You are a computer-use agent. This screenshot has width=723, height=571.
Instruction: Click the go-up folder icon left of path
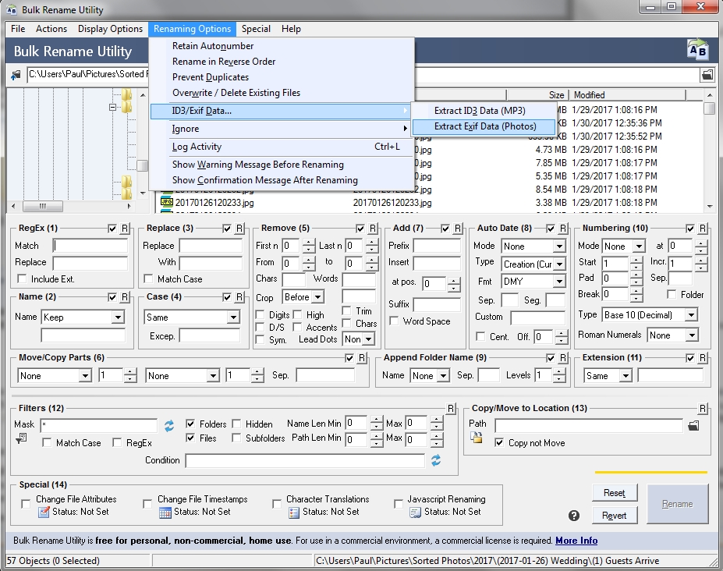[16, 75]
